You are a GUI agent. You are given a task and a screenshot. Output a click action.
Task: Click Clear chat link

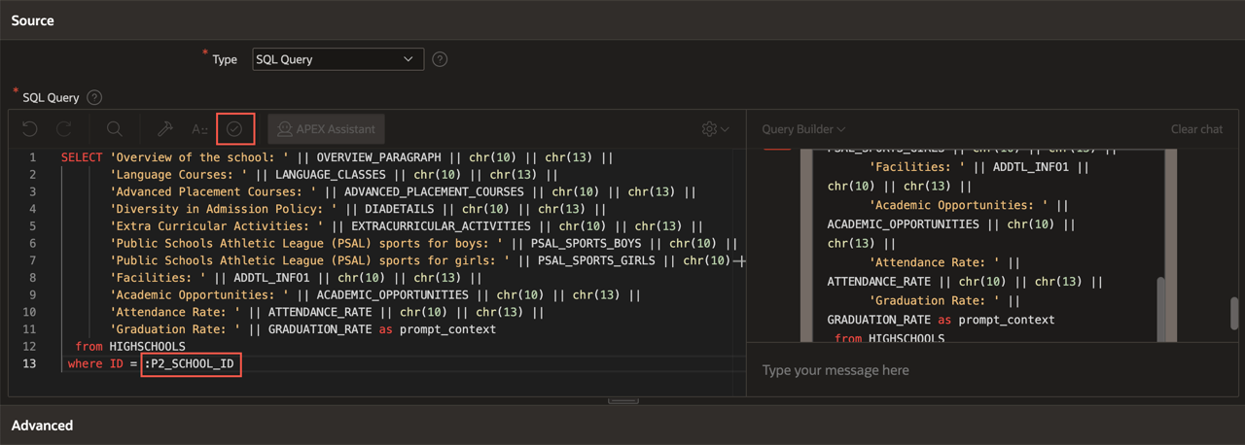pyautogui.click(x=1196, y=129)
